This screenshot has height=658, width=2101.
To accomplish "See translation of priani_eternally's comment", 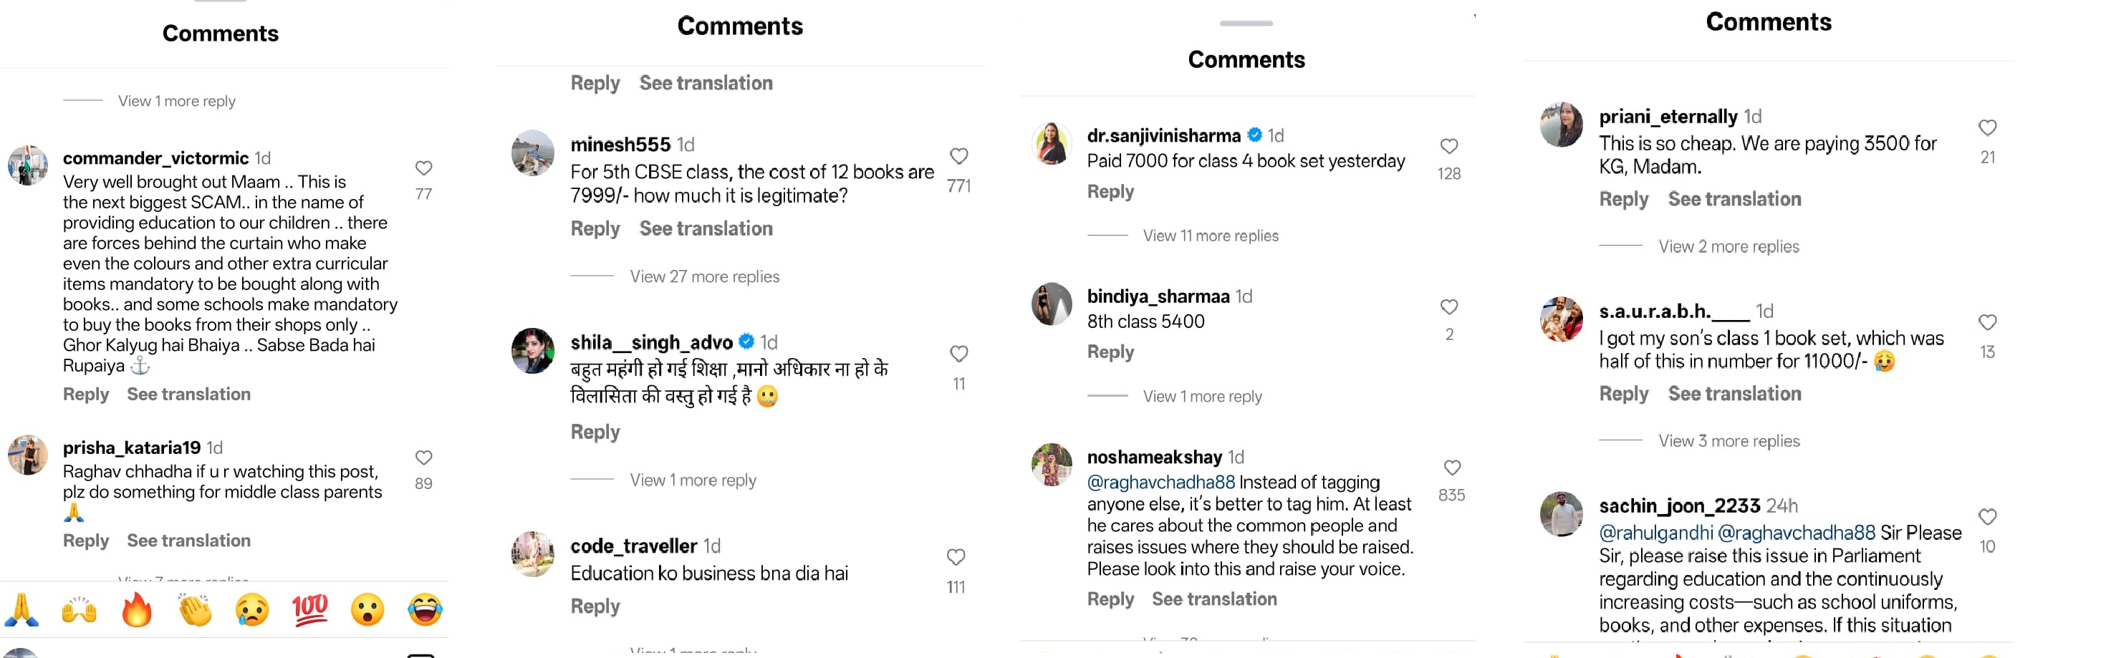I will point(1734,199).
